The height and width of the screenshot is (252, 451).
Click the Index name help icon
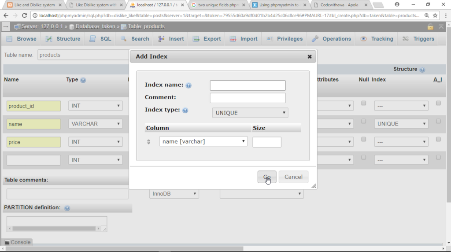189,85
